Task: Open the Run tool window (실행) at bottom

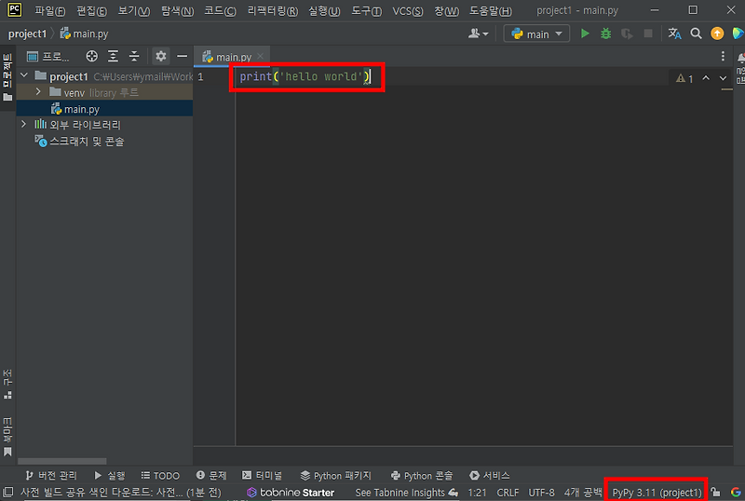Action: tap(109, 475)
